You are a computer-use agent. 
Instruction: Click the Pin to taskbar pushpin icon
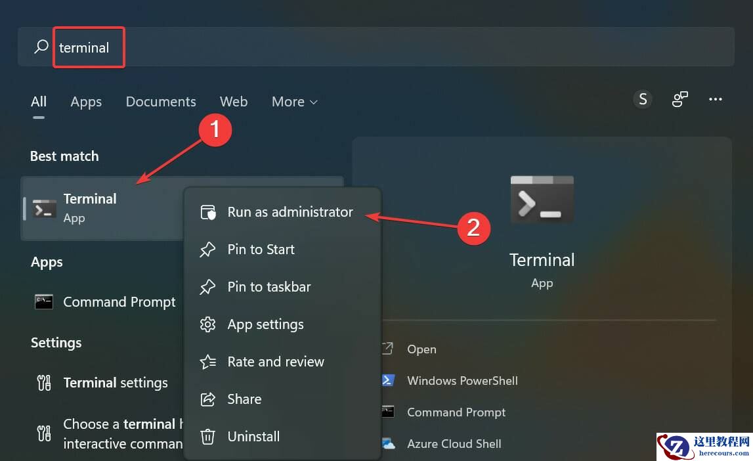tap(207, 287)
